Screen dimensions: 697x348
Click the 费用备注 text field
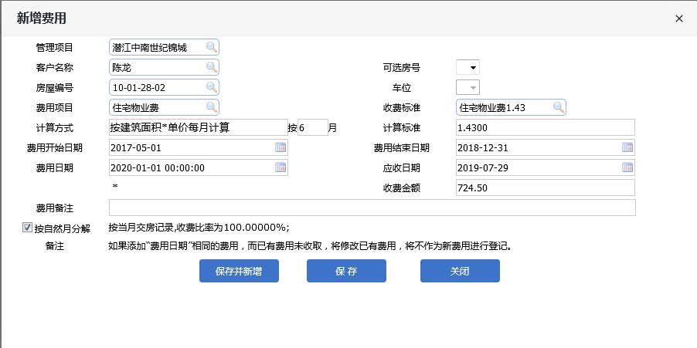[372, 208]
